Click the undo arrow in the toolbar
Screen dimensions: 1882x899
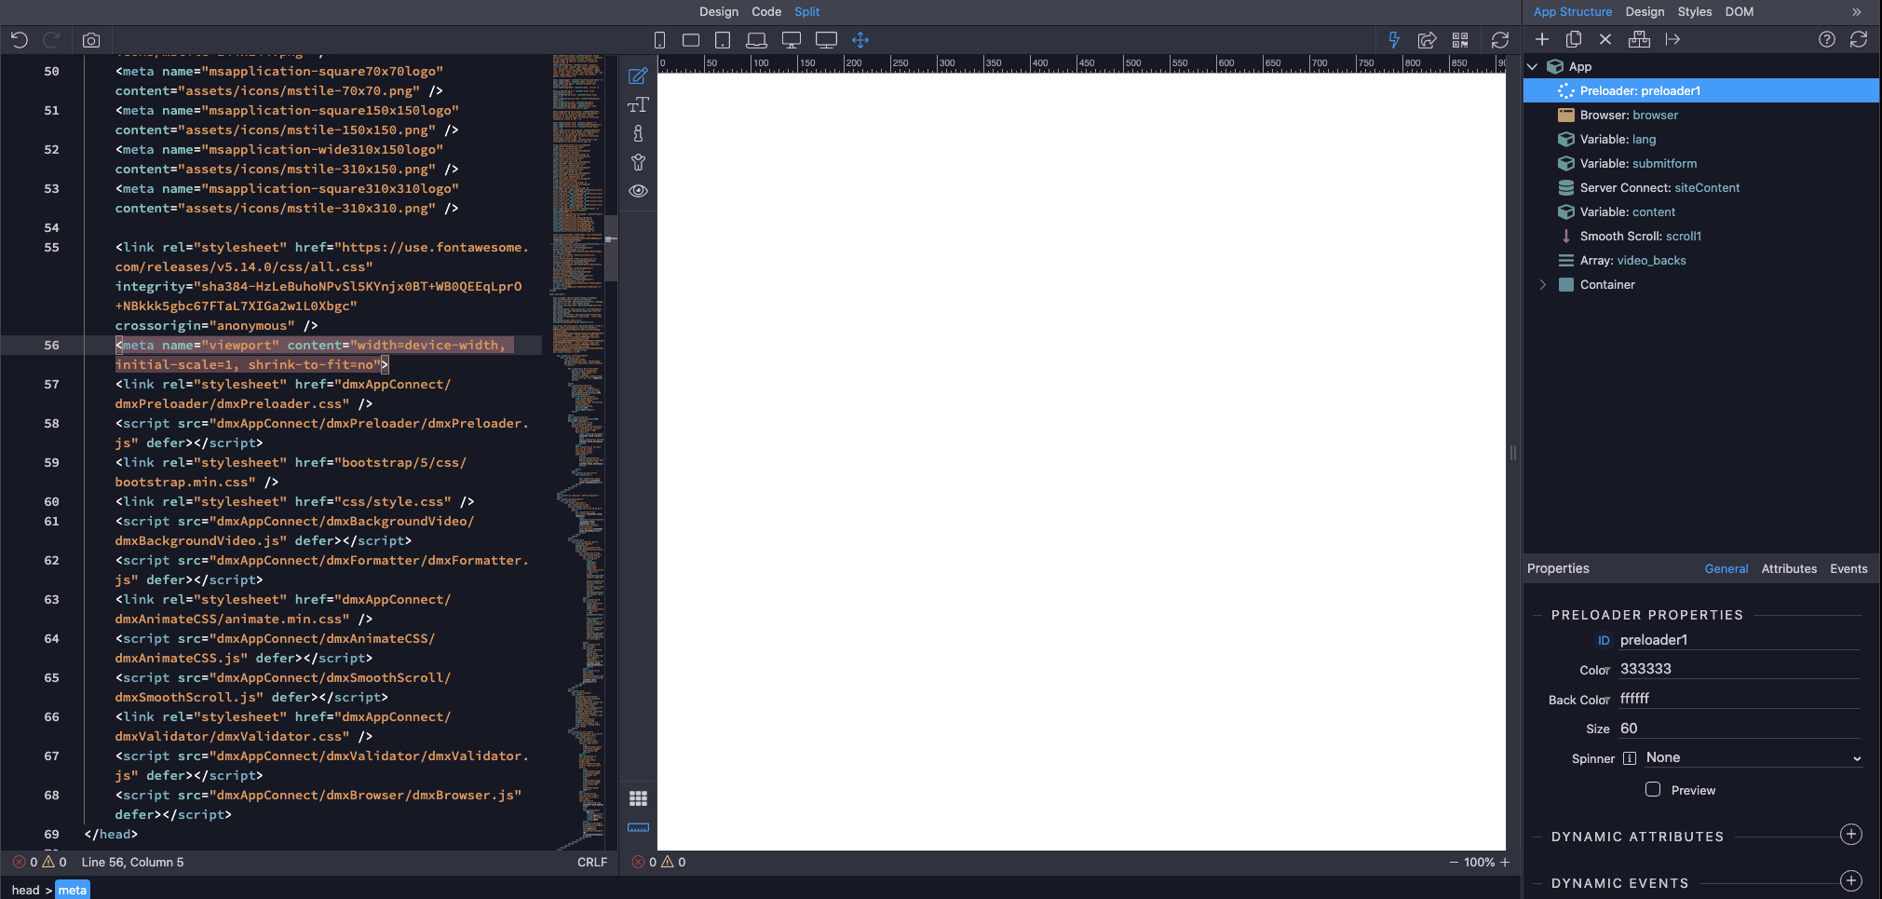click(20, 40)
